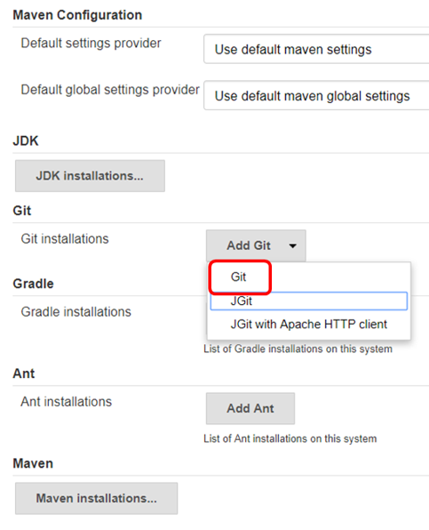Click the Maven Configuration section heading
This screenshot has height=530, width=429.
(77, 15)
